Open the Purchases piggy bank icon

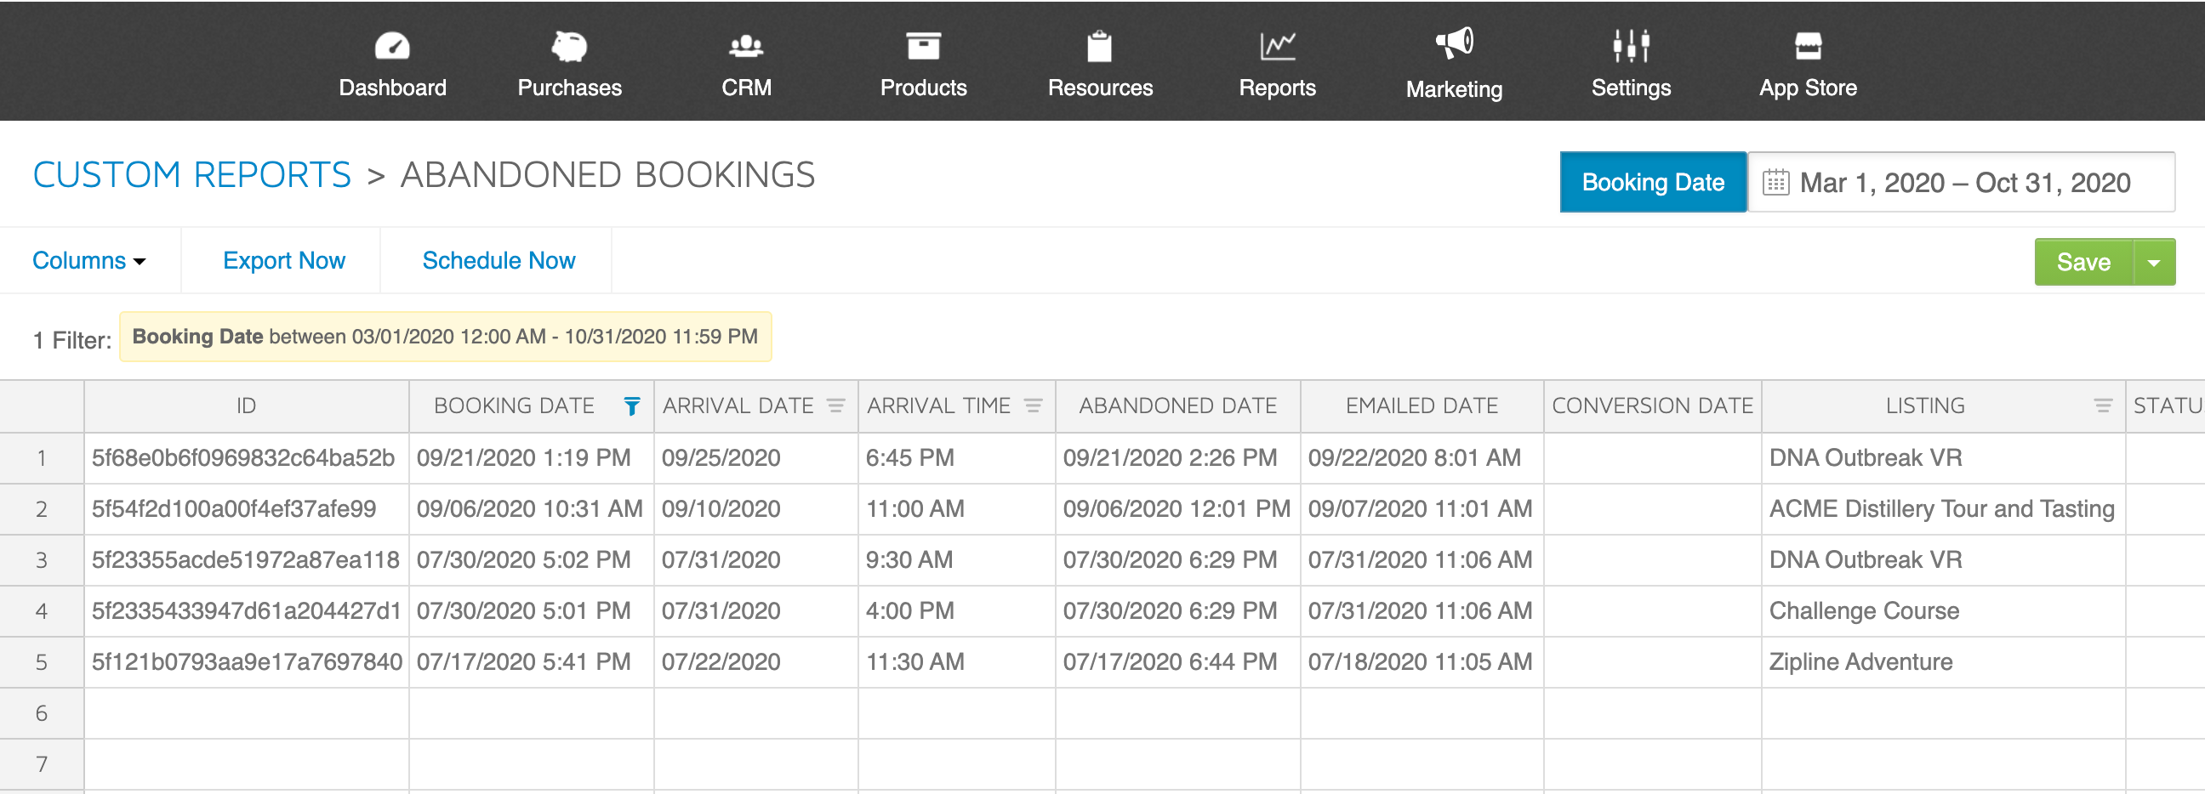569,45
